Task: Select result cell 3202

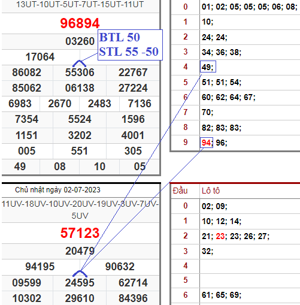Action: pos(80,135)
